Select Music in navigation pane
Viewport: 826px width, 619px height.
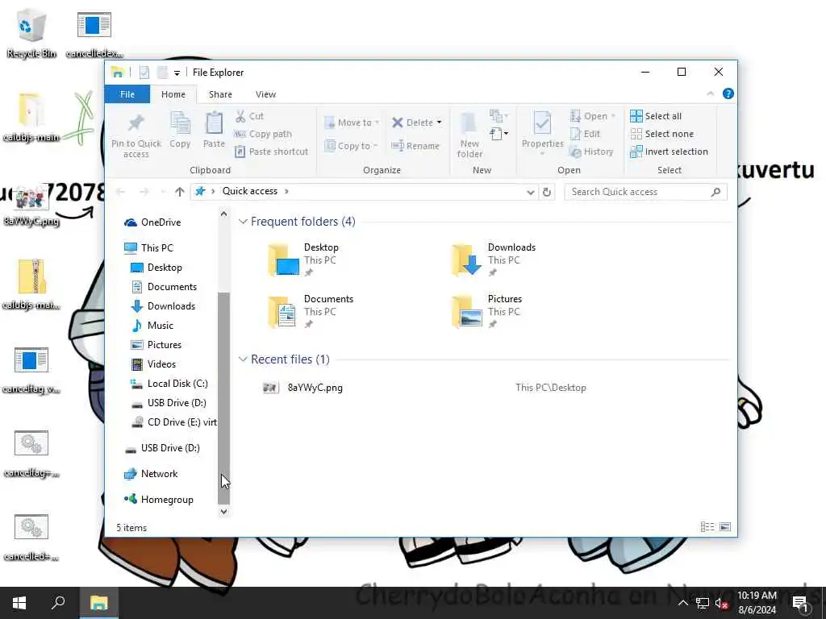click(152, 326)
